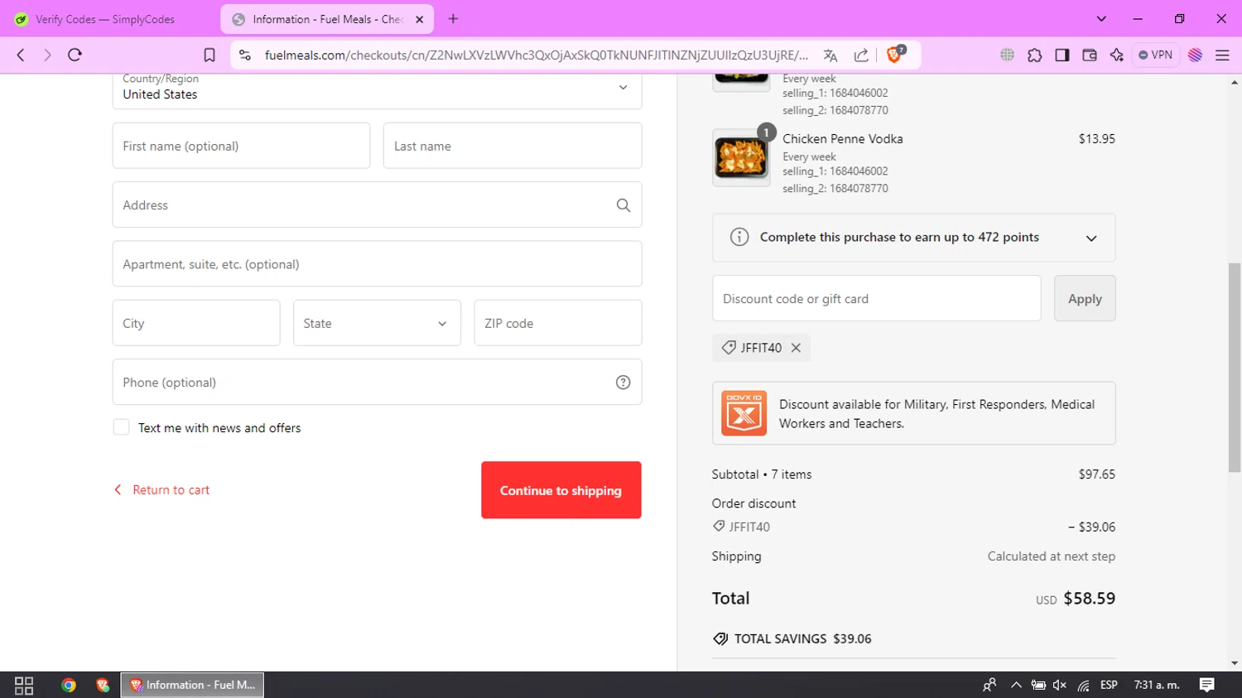This screenshot has height=698, width=1242.
Task: Bookmark this page icon
Action: pos(209,55)
